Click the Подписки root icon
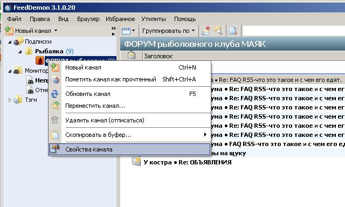The height and width of the screenshot is (207, 345). (x=18, y=42)
